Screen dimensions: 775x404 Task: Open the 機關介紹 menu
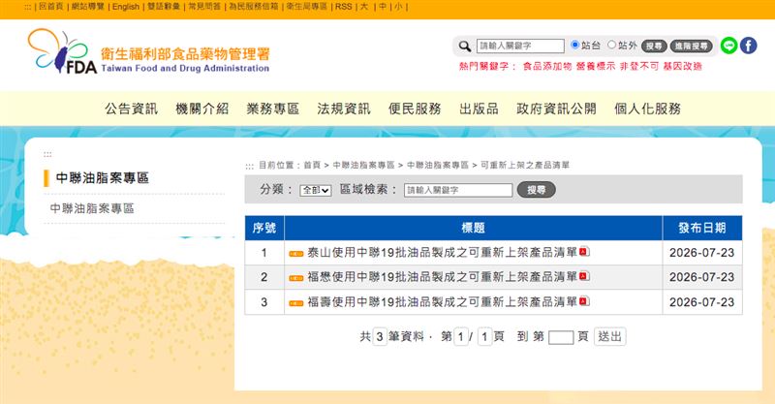(x=202, y=109)
